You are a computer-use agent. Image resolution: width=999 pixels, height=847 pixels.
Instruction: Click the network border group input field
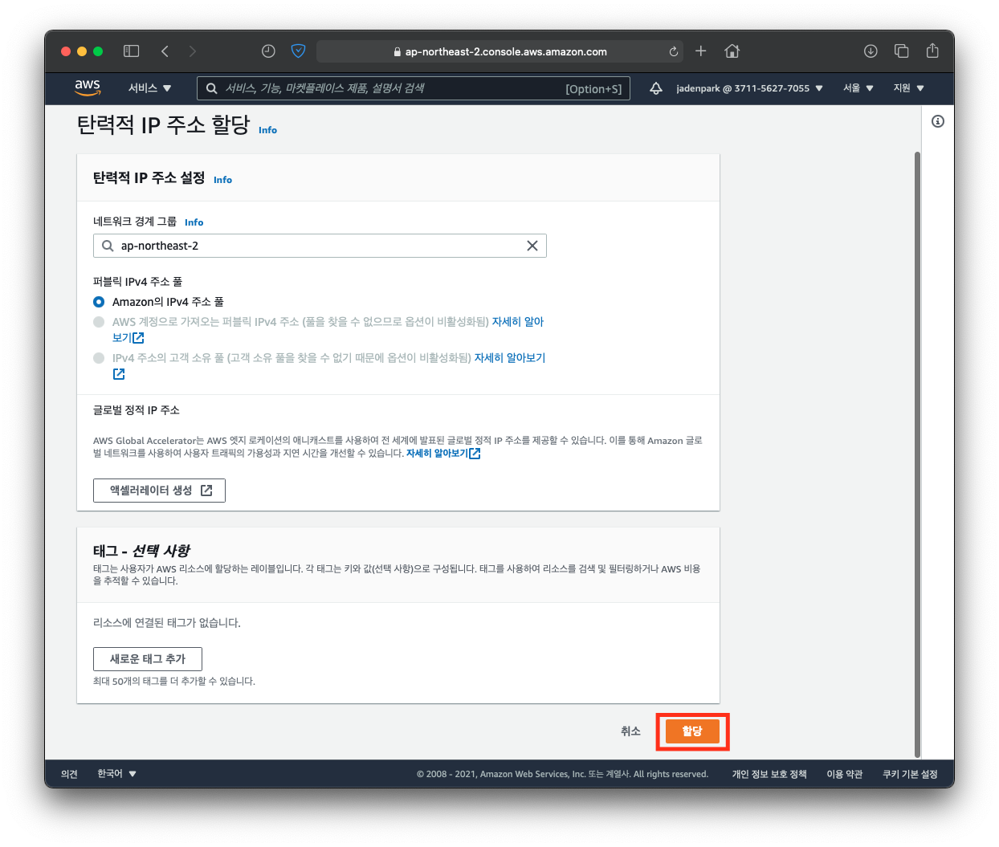pos(320,246)
